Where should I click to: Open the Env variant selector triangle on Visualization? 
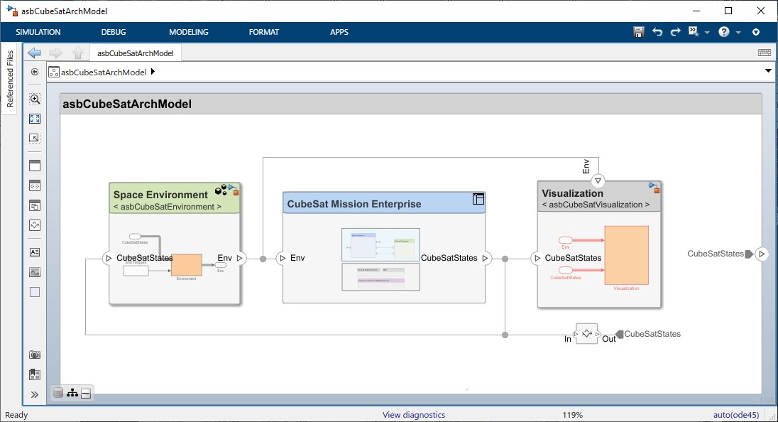[597, 180]
